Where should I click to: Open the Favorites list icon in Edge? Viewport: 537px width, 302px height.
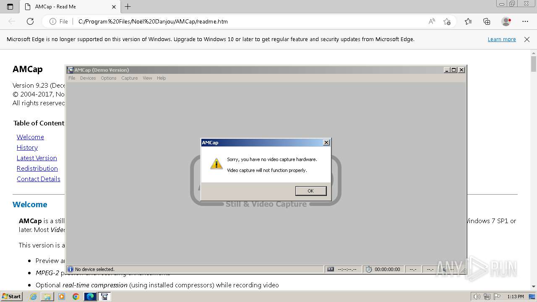468,21
